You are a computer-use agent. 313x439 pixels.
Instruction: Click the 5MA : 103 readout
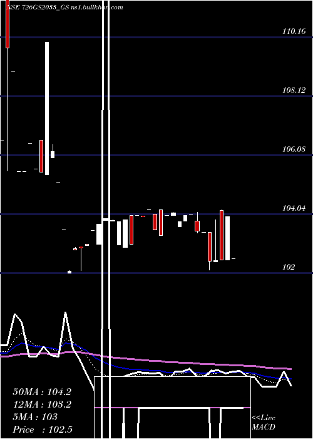tap(35, 417)
